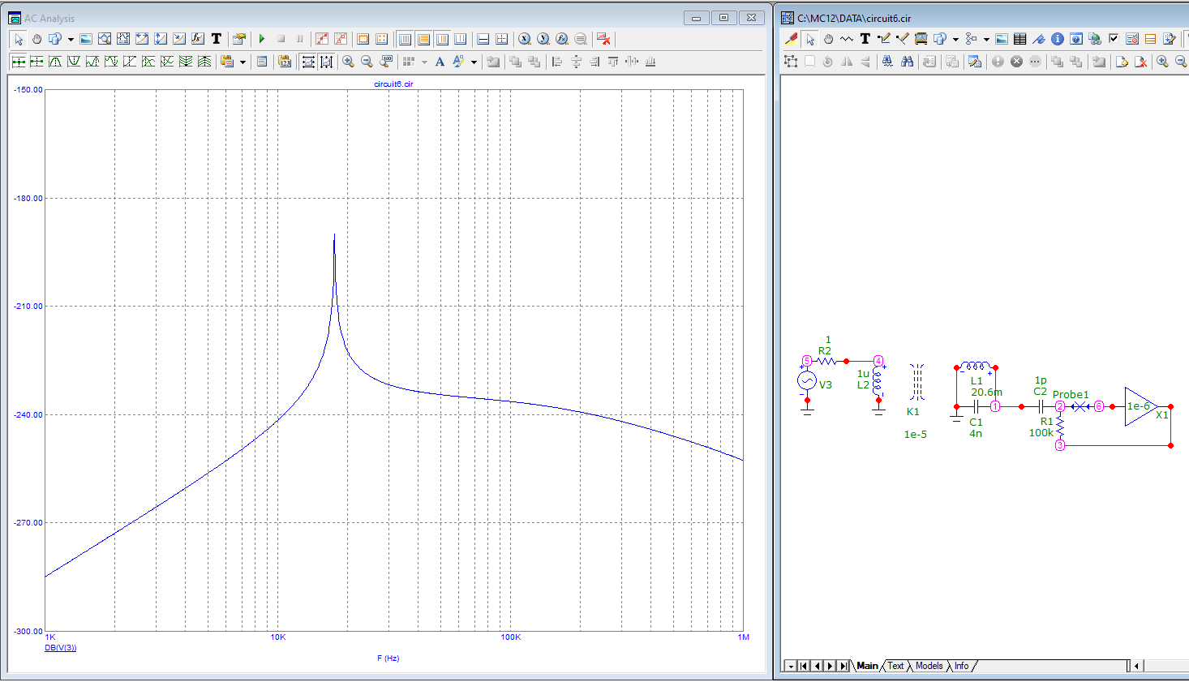Open dropdown beside flowchart icon in schematic toolbar
The image size is (1189, 682).
pos(986,39)
